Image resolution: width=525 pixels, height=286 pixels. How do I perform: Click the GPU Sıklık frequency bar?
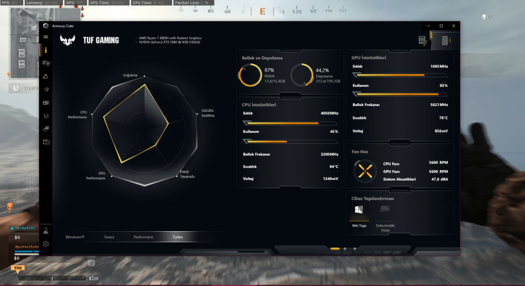pyautogui.click(x=400, y=76)
